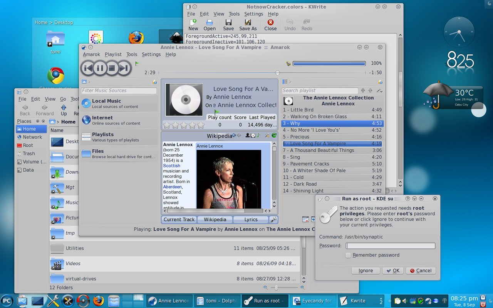
Task: Click Ignore button in root dialog
Action: point(366,271)
